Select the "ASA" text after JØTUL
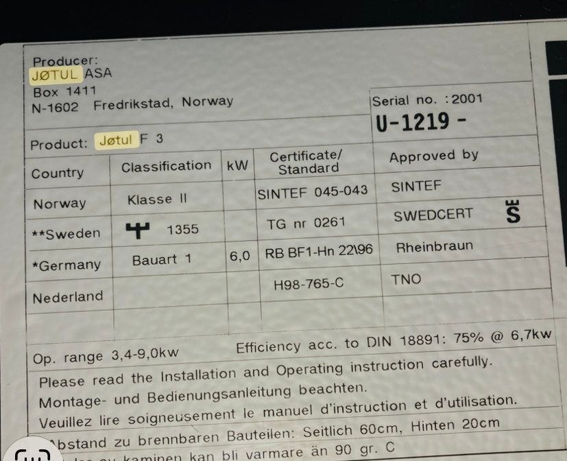Screen dimensions: 567x461 tap(98, 73)
